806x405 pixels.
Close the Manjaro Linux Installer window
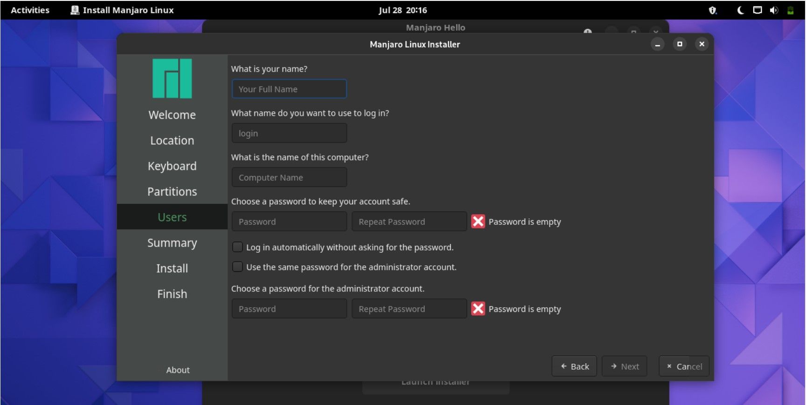tap(702, 44)
